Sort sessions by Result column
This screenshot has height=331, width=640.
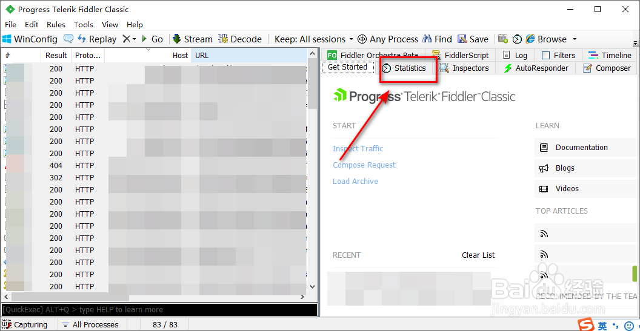pyautogui.click(x=56, y=56)
